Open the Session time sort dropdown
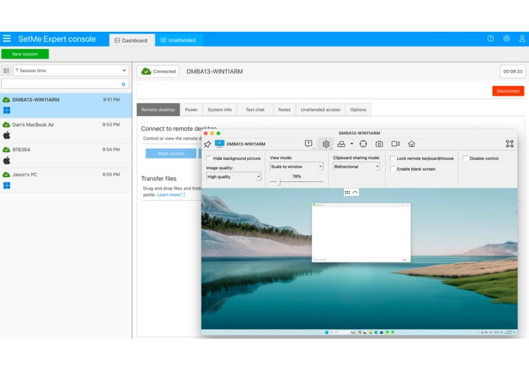The width and height of the screenshot is (529, 370). click(x=71, y=71)
